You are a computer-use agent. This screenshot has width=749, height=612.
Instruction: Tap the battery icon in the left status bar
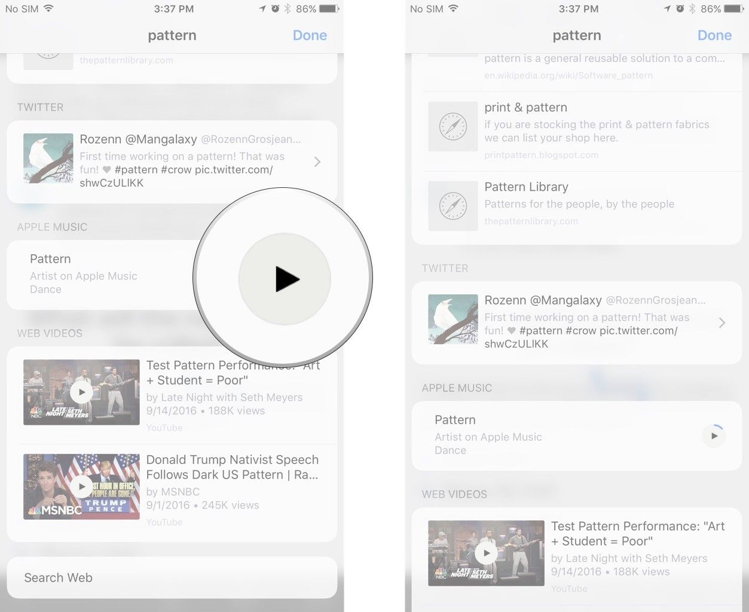[329, 9]
